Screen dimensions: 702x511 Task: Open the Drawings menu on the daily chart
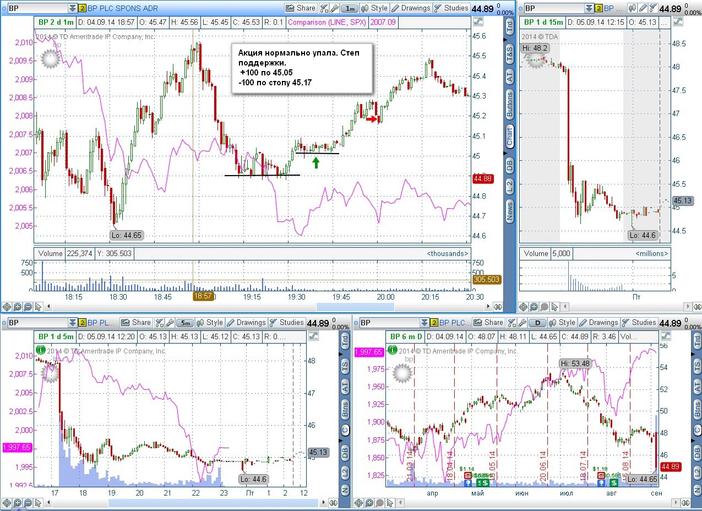[x=598, y=323]
